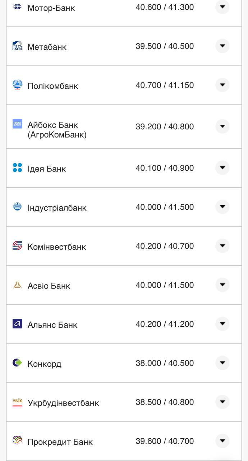Click the Ідея Банк four-dots logo
Screen dimensions: 248x461
coord(17,167)
